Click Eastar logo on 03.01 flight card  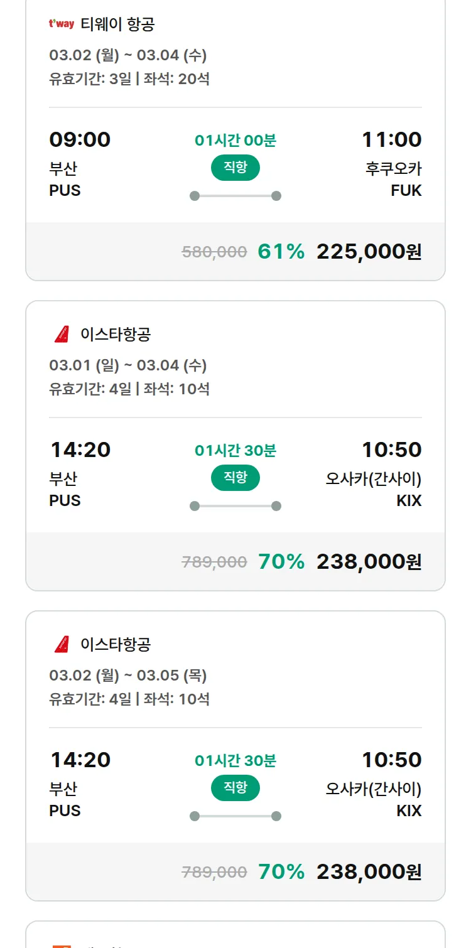[x=62, y=335]
